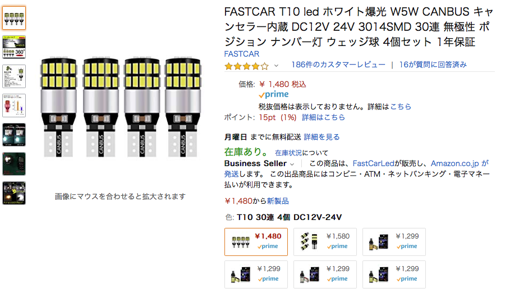Viewport: 505px width, 293px height.
Task: Open the 186 customer reviews link
Action: pos(338,65)
